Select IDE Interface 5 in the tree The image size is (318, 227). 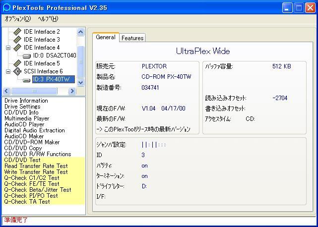coord(42,63)
